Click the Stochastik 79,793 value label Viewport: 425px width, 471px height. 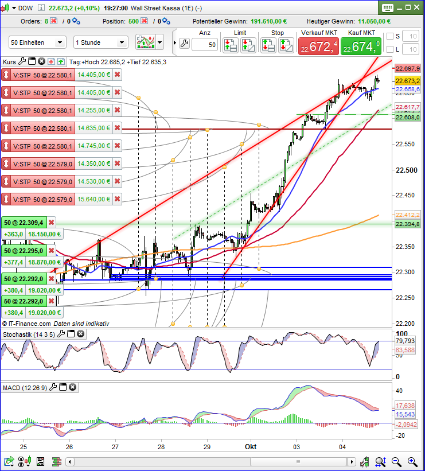click(405, 341)
